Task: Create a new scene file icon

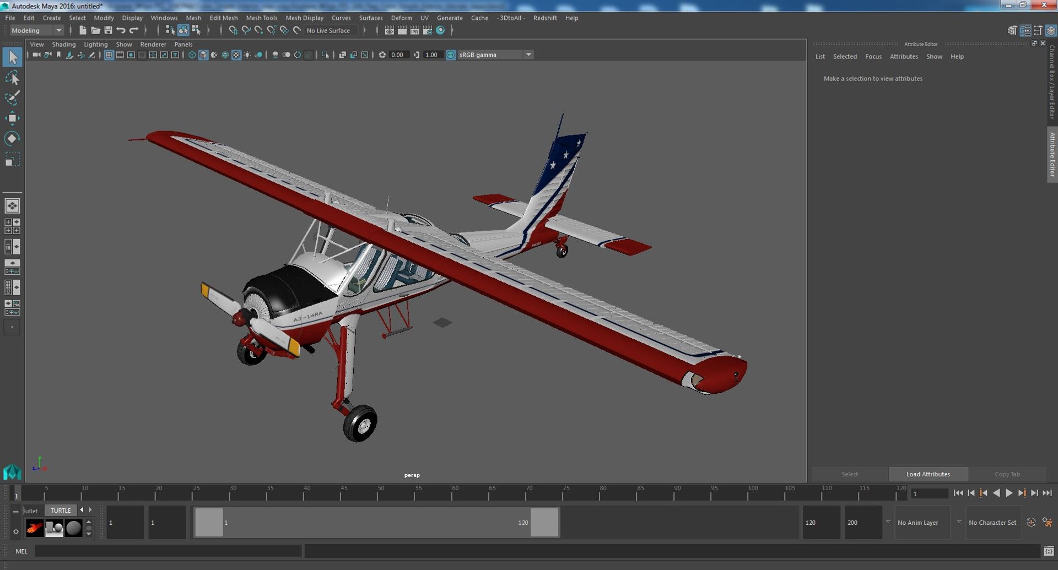Action: (x=83, y=30)
